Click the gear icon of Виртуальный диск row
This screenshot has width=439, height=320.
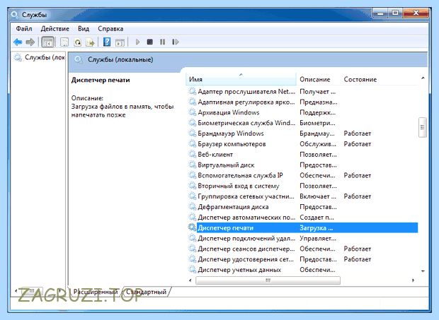click(x=192, y=165)
